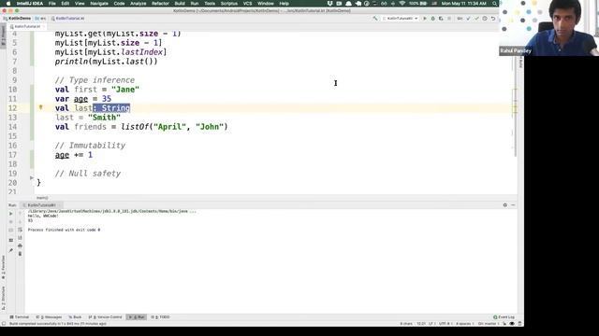The height and width of the screenshot is (336, 599).
Task: Click the Git: master branch widget
Action: [x=489, y=324]
